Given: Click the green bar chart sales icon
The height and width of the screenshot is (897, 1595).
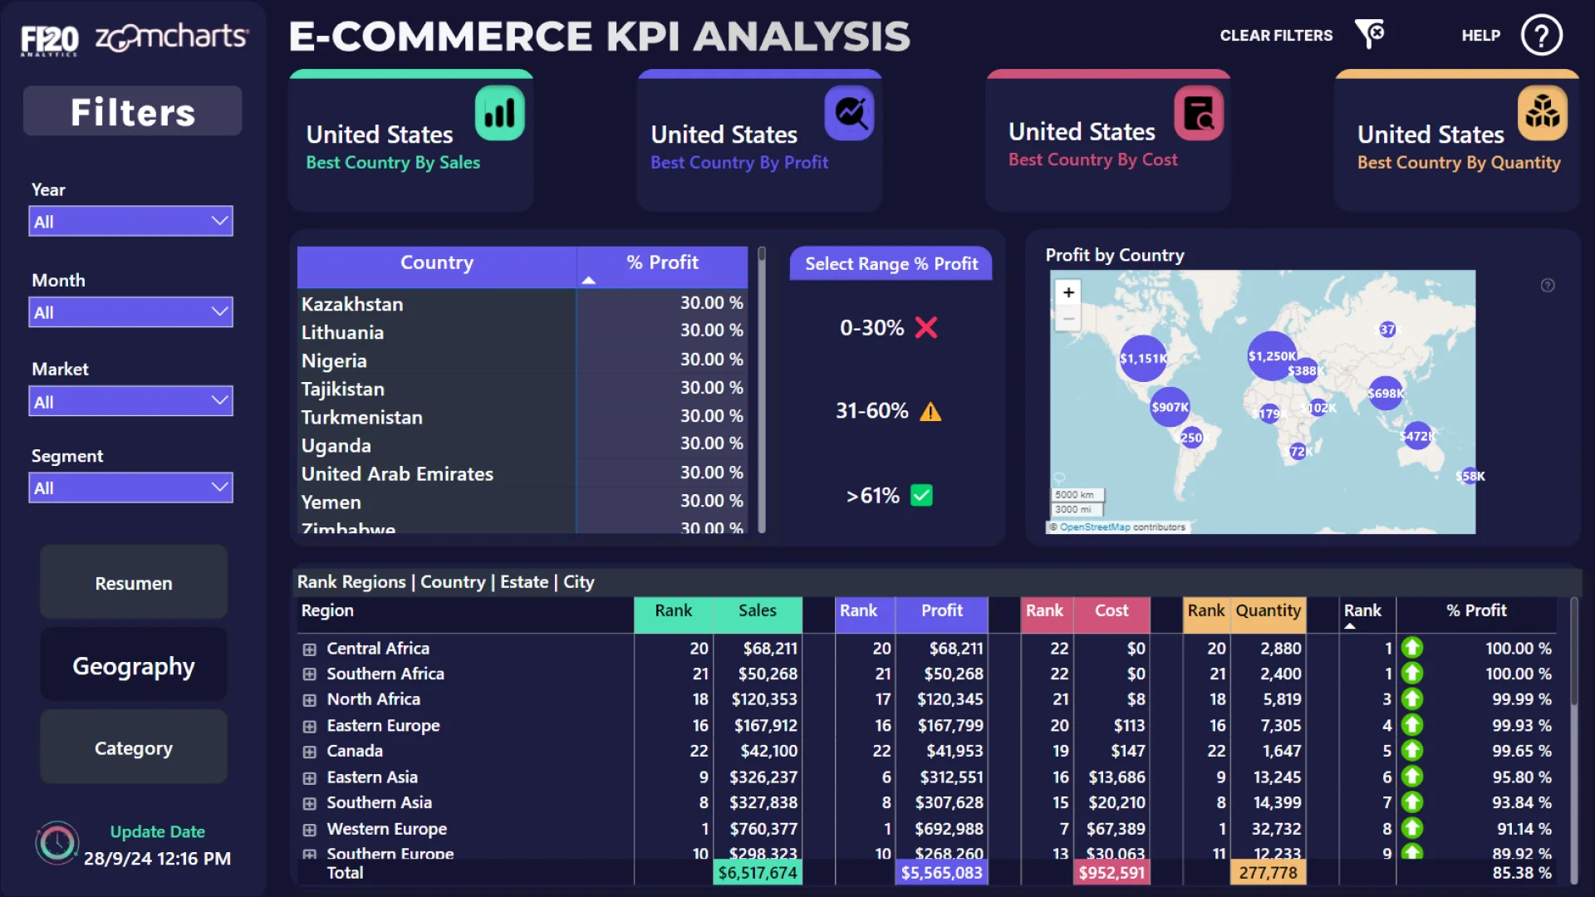Looking at the screenshot, I should 499,113.
